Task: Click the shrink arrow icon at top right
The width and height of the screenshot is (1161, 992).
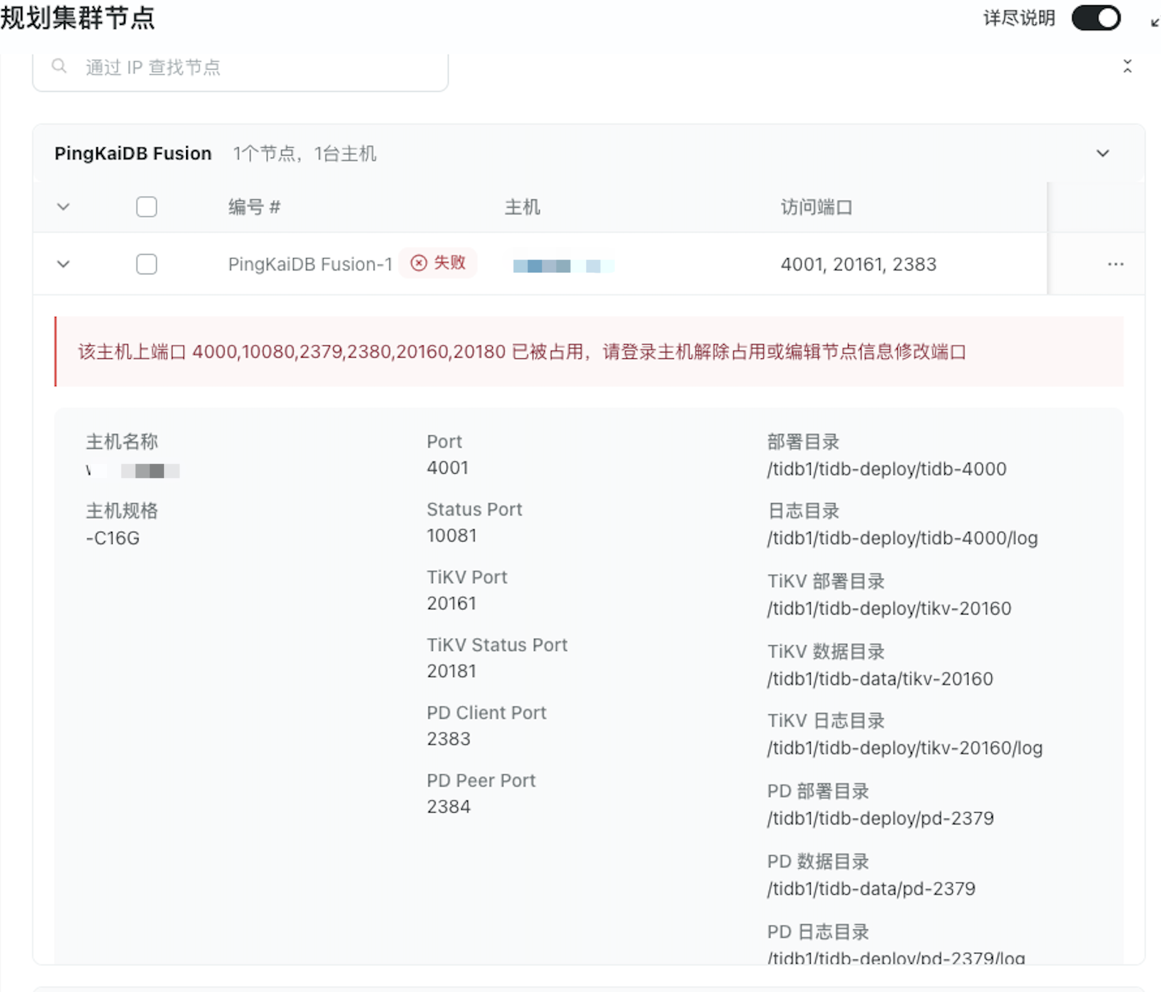Action: [x=1155, y=22]
